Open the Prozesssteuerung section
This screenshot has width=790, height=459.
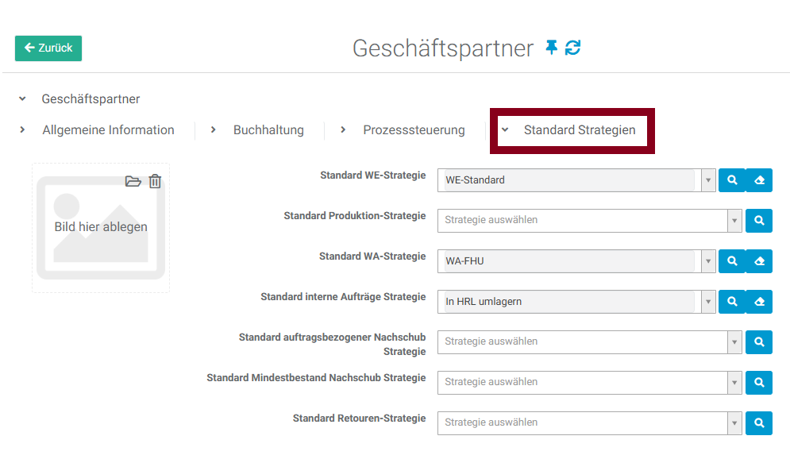(413, 130)
